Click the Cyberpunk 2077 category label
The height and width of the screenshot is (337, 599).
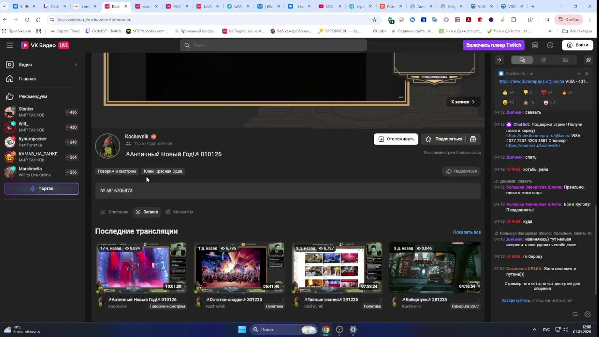(x=465, y=307)
